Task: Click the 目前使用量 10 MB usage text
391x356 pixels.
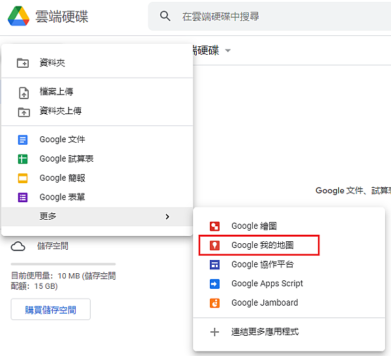Action: (x=63, y=281)
